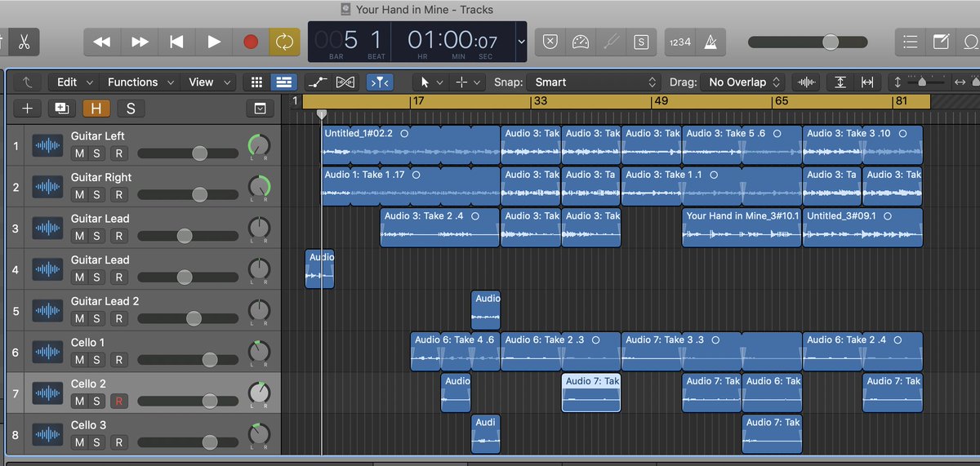The height and width of the screenshot is (466, 980).
Task: Open the track header configuration dropdown button
Action: coord(260,109)
